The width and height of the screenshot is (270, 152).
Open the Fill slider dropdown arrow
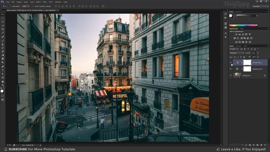pos(258,57)
